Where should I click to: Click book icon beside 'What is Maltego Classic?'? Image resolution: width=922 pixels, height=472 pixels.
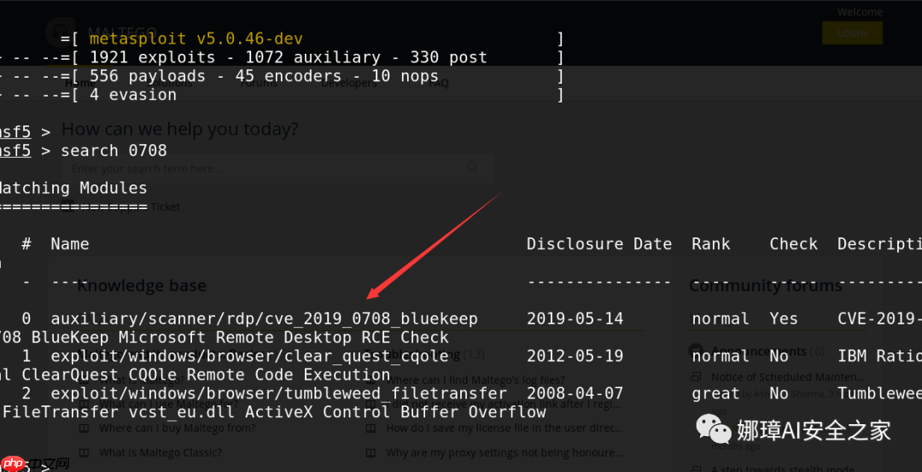pos(84,452)
